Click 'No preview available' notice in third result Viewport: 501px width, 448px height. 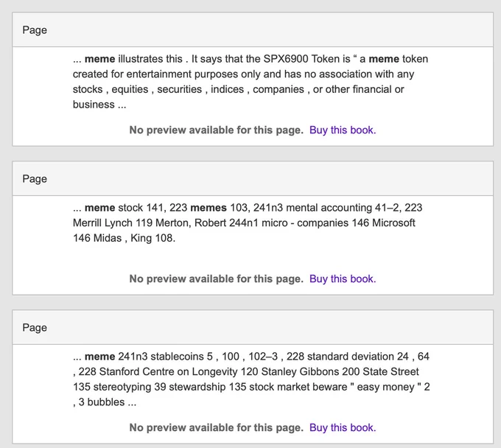click(217, 427)
